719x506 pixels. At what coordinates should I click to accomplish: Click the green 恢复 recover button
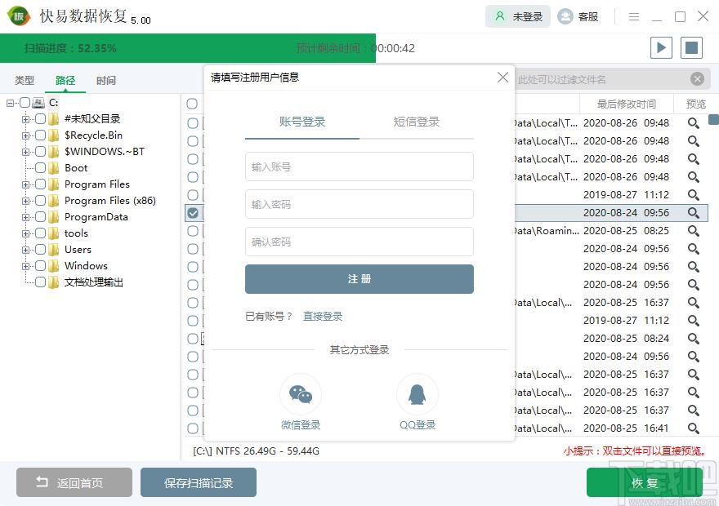click(x=645, y=482)
